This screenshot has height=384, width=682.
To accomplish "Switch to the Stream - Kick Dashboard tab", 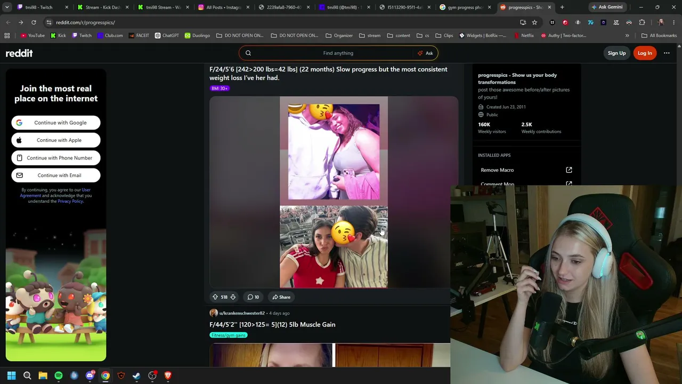I will tap(103, 7).
